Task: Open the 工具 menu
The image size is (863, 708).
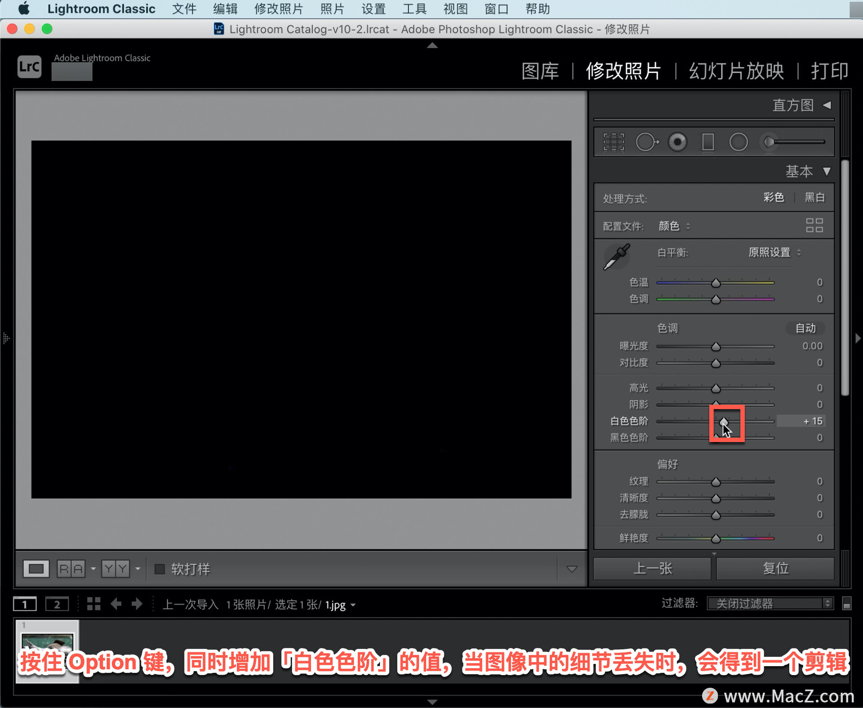Action: 414,9
